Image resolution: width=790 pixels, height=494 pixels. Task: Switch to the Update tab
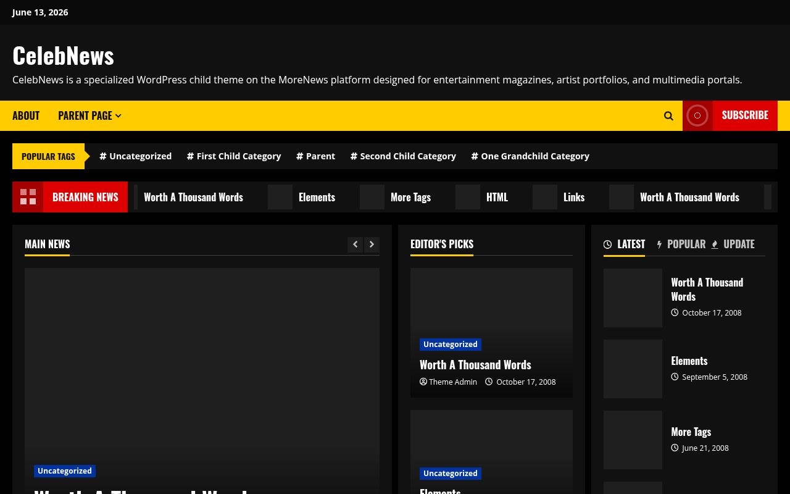click(733, 245)
